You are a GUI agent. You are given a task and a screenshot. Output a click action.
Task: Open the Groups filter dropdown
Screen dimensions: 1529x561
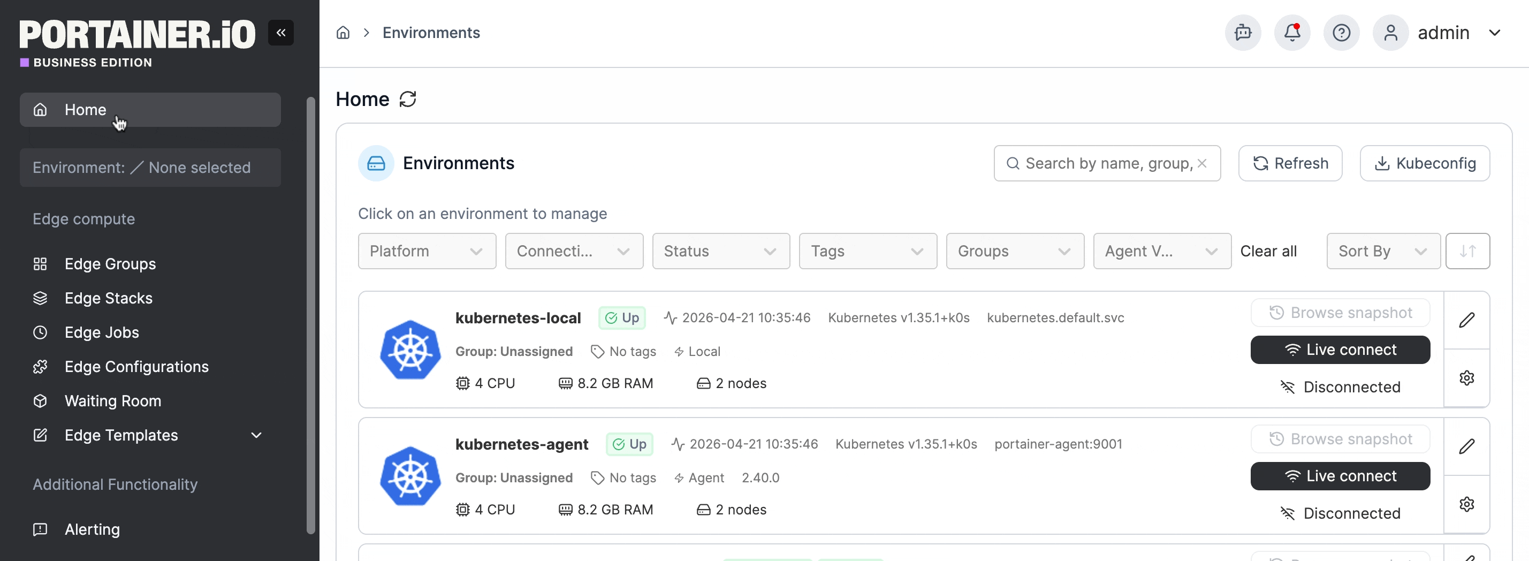1015,251
